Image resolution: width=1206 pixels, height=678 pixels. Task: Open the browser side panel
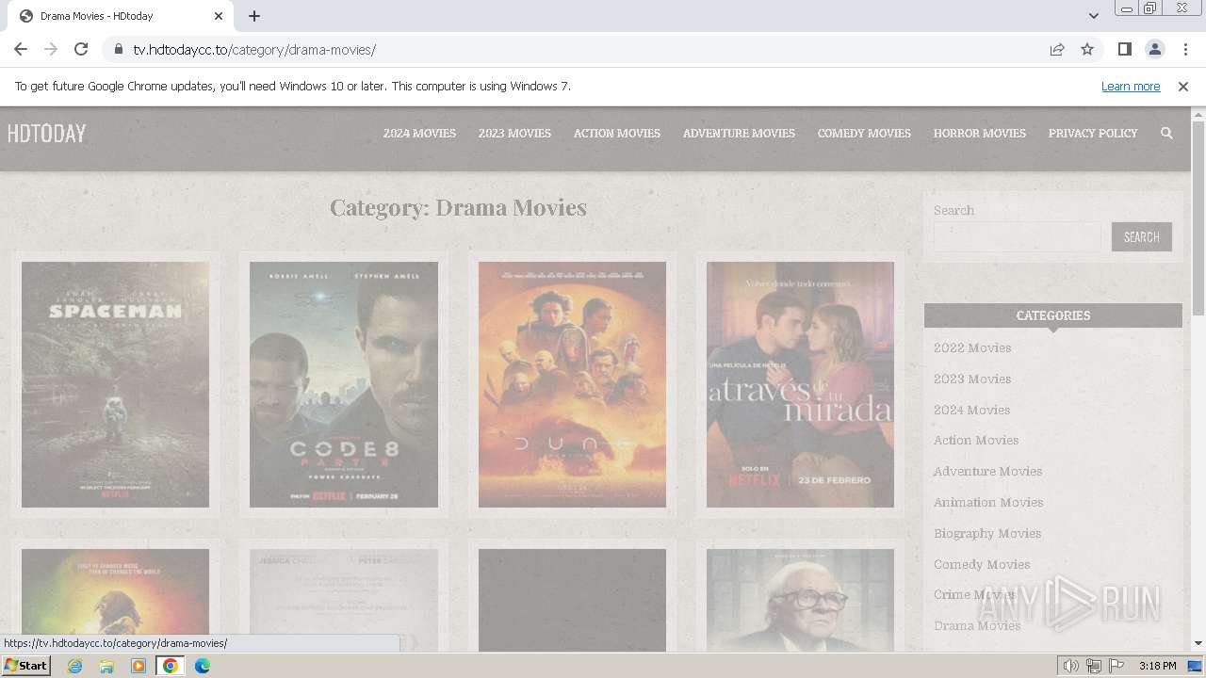(x=1124, y=49)
